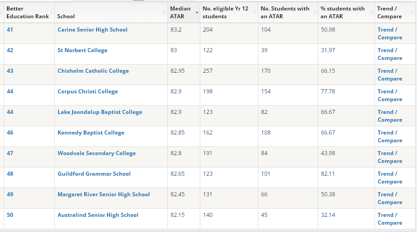
Task: Open St Norbert College page
Action: coord(82,50)
